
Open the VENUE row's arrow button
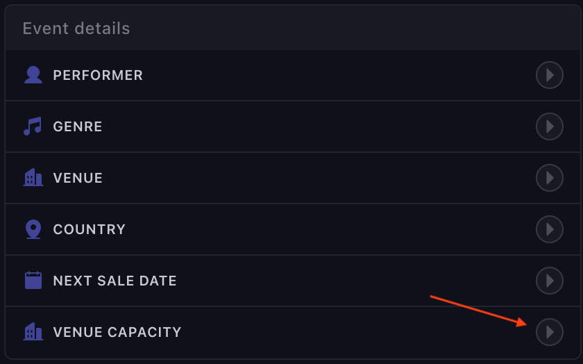550,178
